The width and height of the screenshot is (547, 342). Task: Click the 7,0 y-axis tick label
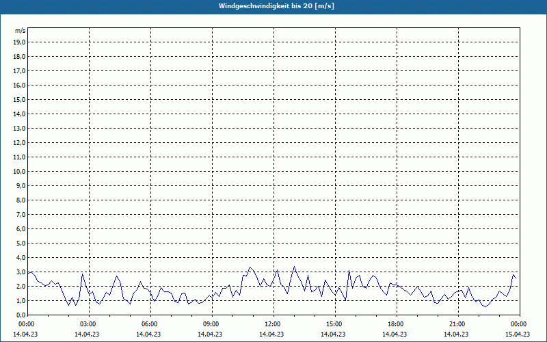click(21, 215)
